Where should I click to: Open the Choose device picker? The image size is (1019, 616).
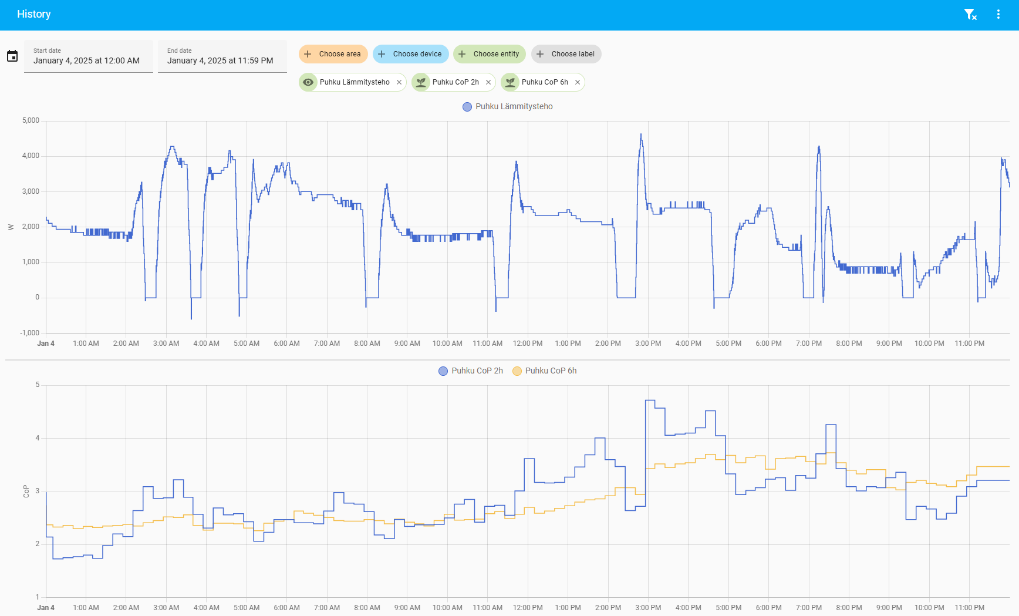tap(410, 54)
